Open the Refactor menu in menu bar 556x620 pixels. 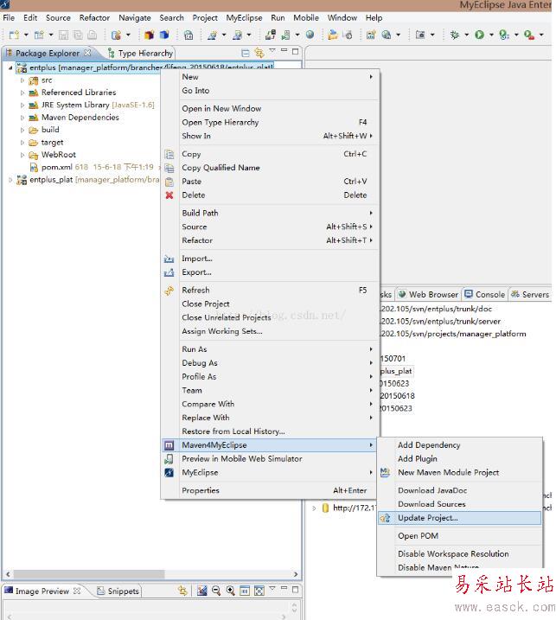click(94, 18)
